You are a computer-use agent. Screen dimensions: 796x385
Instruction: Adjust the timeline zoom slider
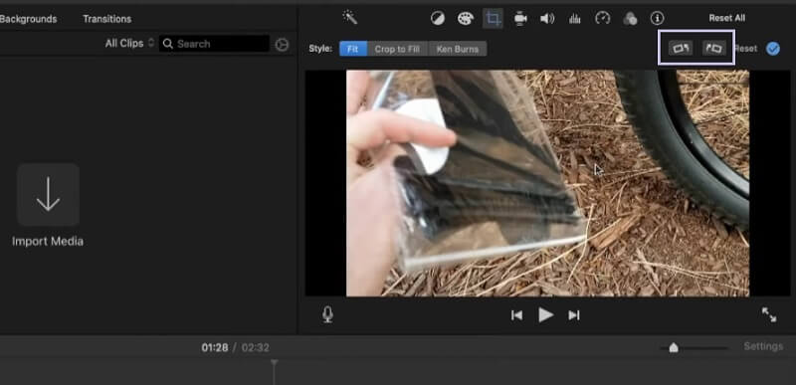point(674,347)
